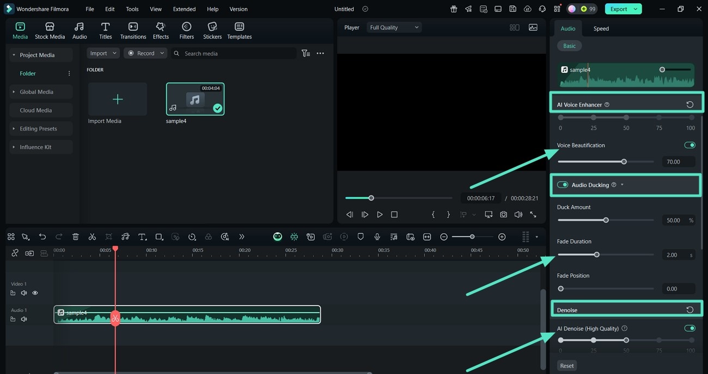
Task: Click the Export button
Action: coord(623,9)
